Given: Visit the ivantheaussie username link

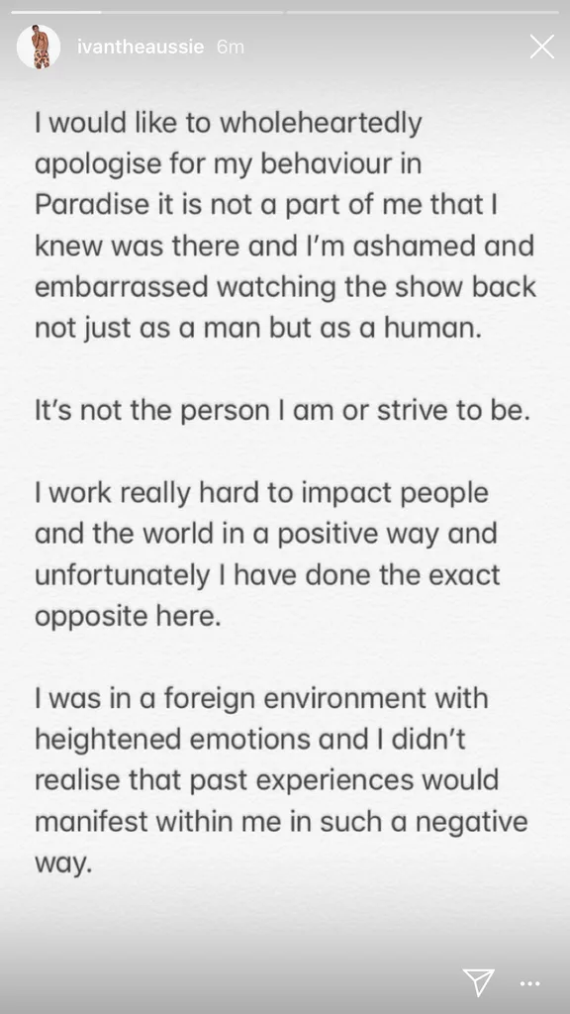Looking at the screenshot, I should coord(141,48).
